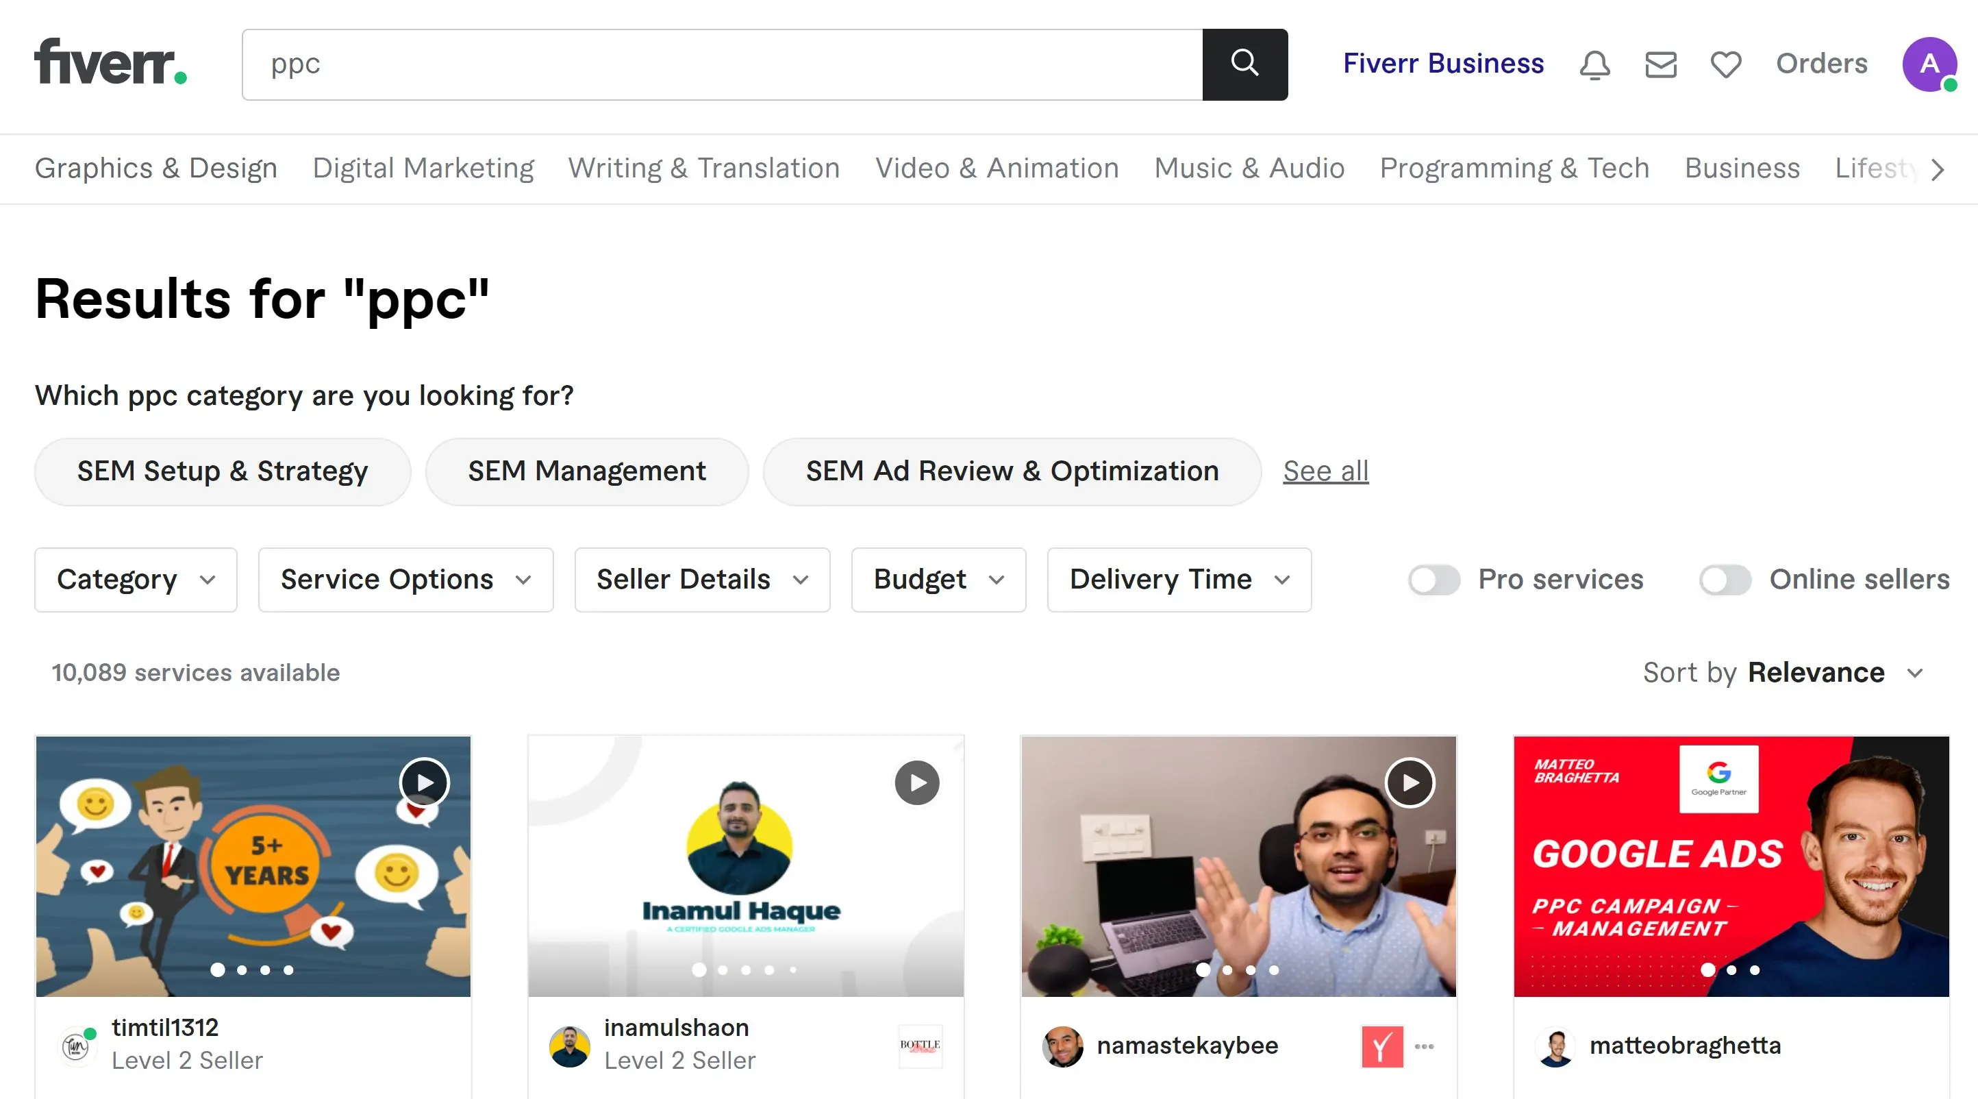Image resolution: width=1978 pixels, height=1099 pixels.
Task: Open namastekaybee gig thumbnail
Action: click(1238, 866)
